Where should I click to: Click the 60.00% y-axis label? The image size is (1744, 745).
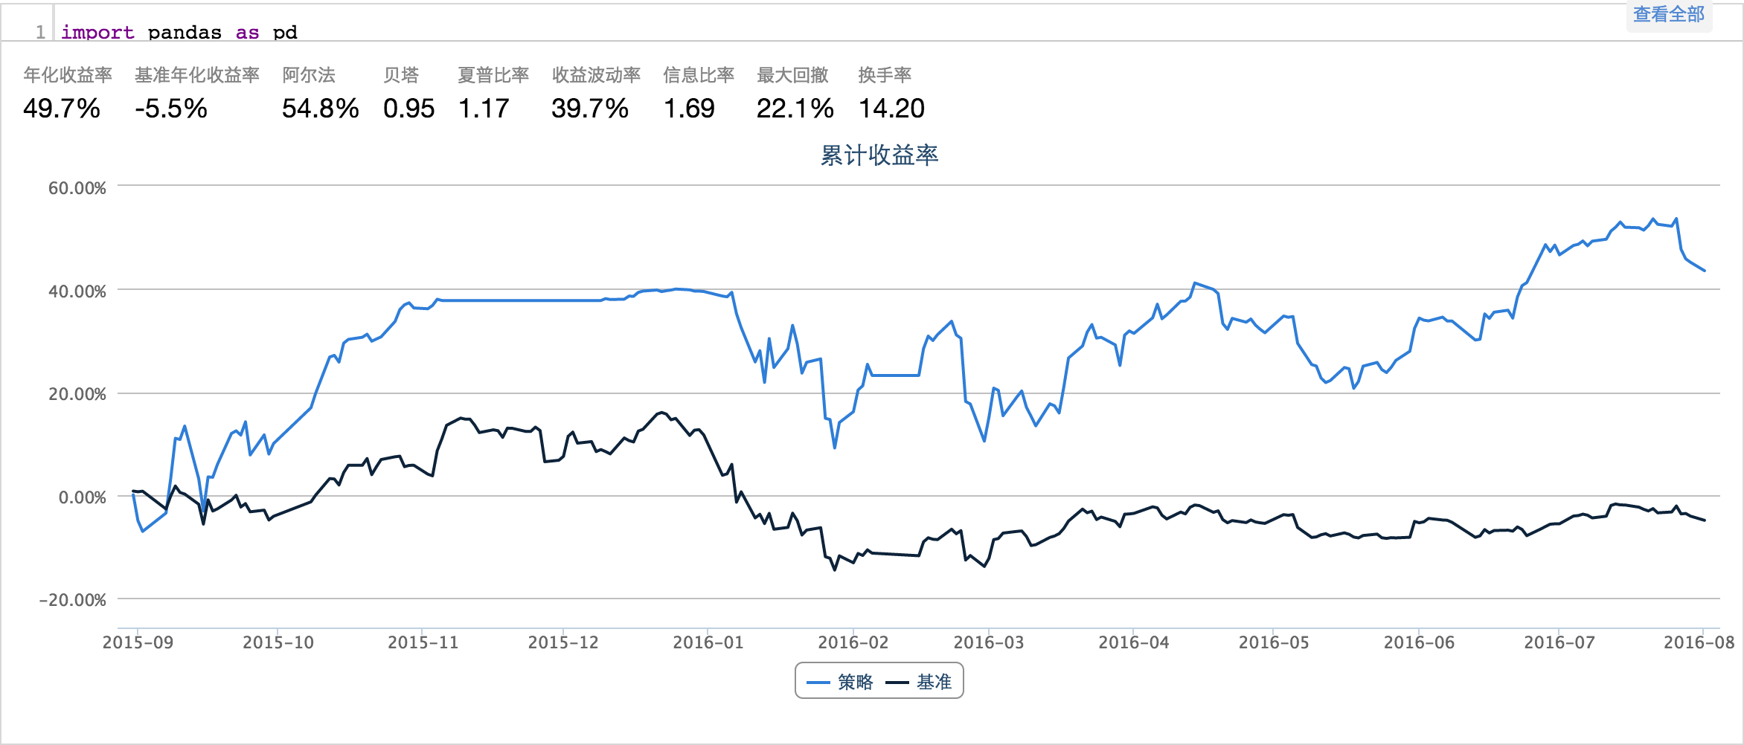pos(77,188)
